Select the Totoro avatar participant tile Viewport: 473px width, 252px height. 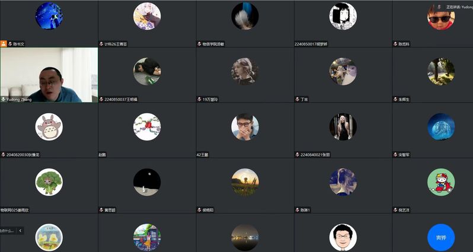pos(49,127)
